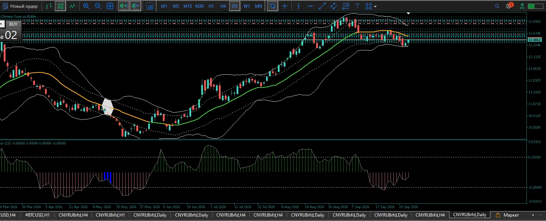
Task: Click the Новый ордер button
Action: 21,6
